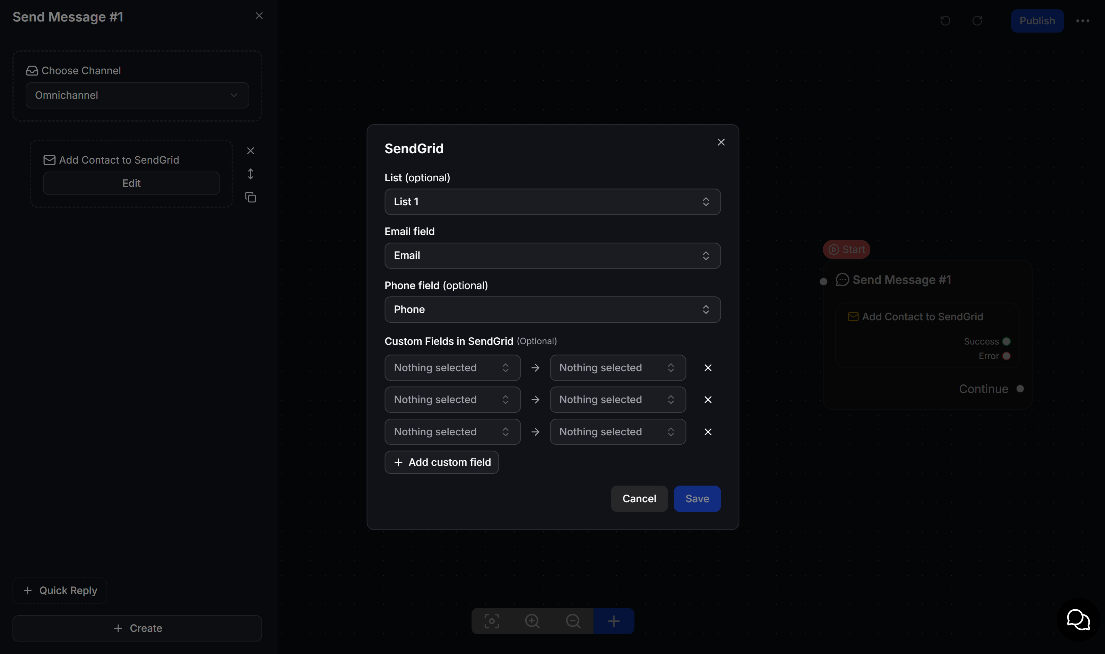1105x654 pixels.
Task: Open first row right custom field dropdown
Action: (x=618, y=367)
